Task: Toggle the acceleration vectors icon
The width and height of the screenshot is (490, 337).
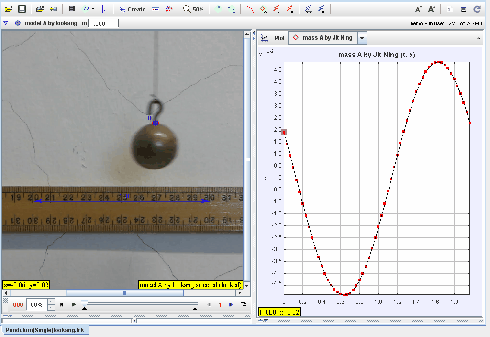Action: pyautogui.click(x=290, y=10)
